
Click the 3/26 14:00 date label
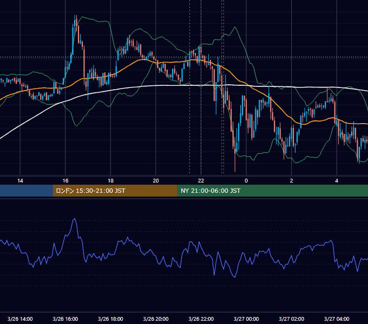point(20,319)
